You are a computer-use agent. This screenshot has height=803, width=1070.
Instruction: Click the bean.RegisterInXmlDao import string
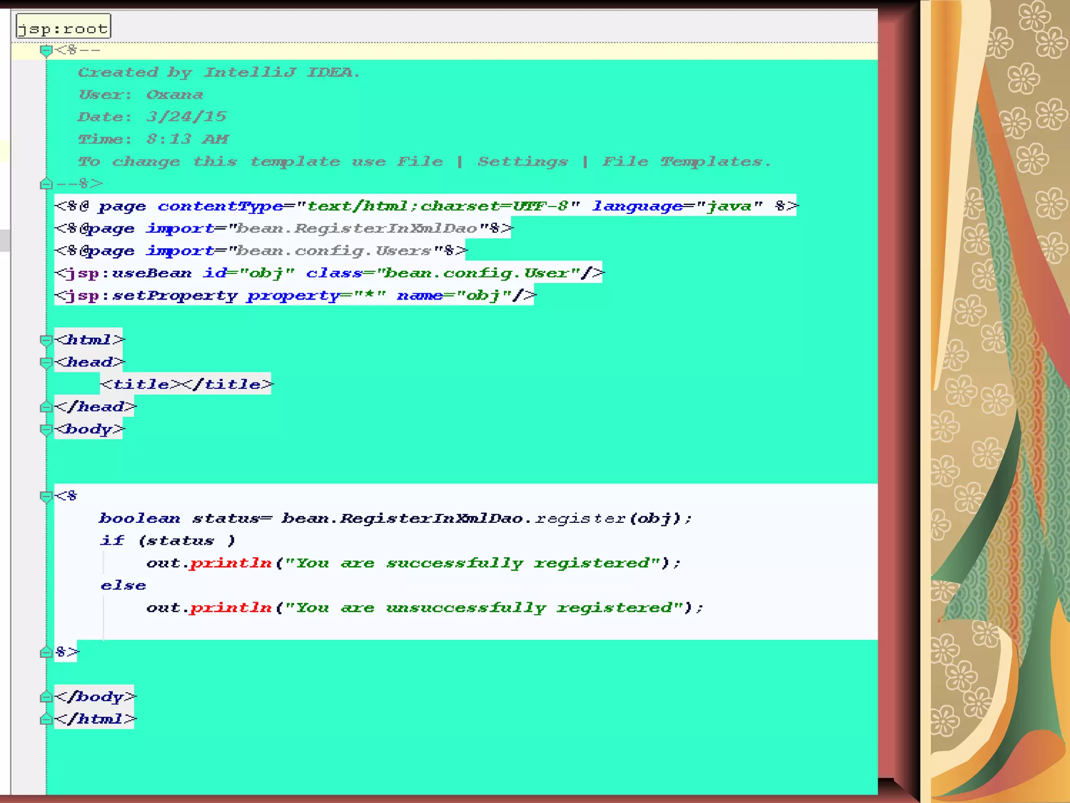pos(357,228)
